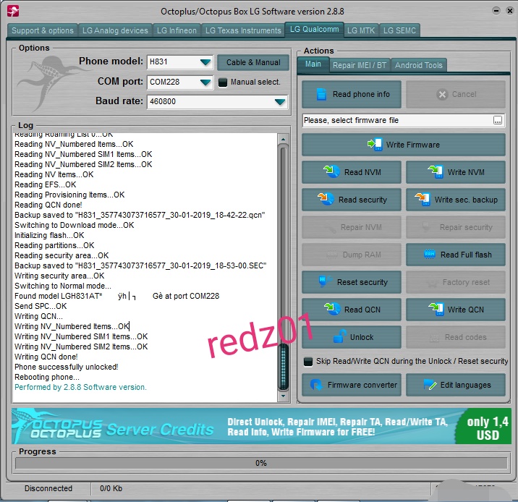Click the Edit languages icon

point(430,384)
